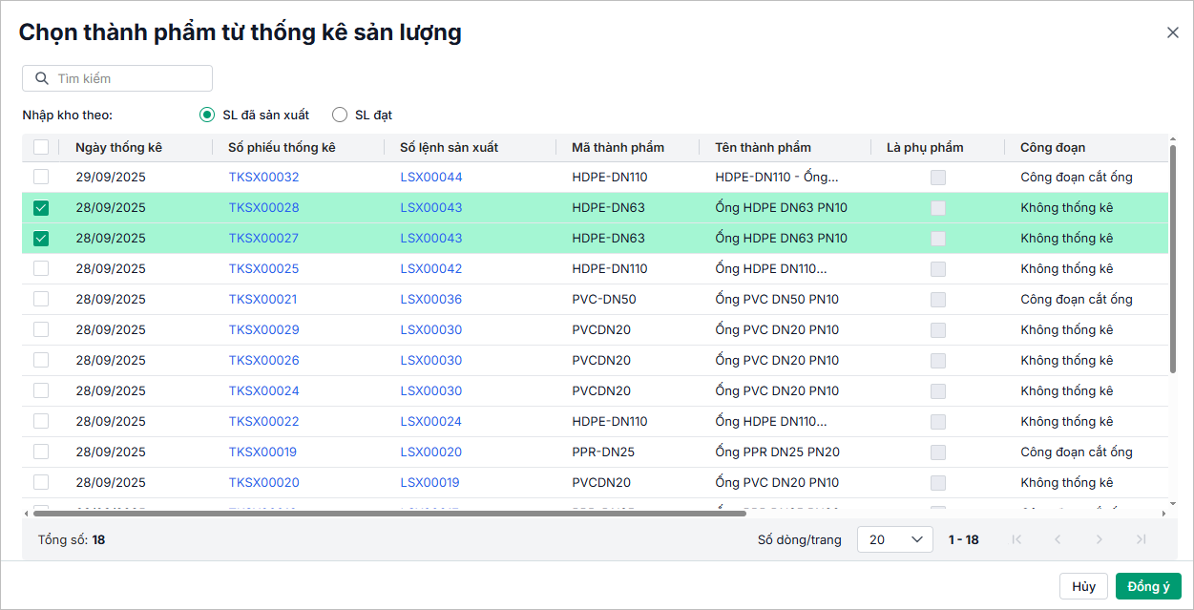This screenshot has width=1194, height=610.
Task: Go to the next page arrow
Action: 1100,539
